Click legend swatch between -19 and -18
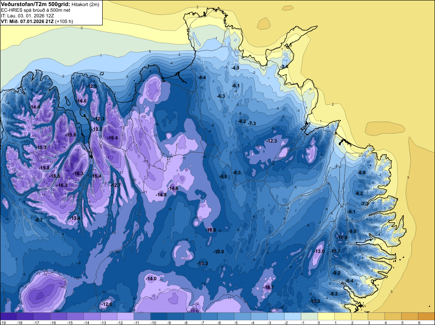Viewport: 435px width, 325px height. (8, 316)
